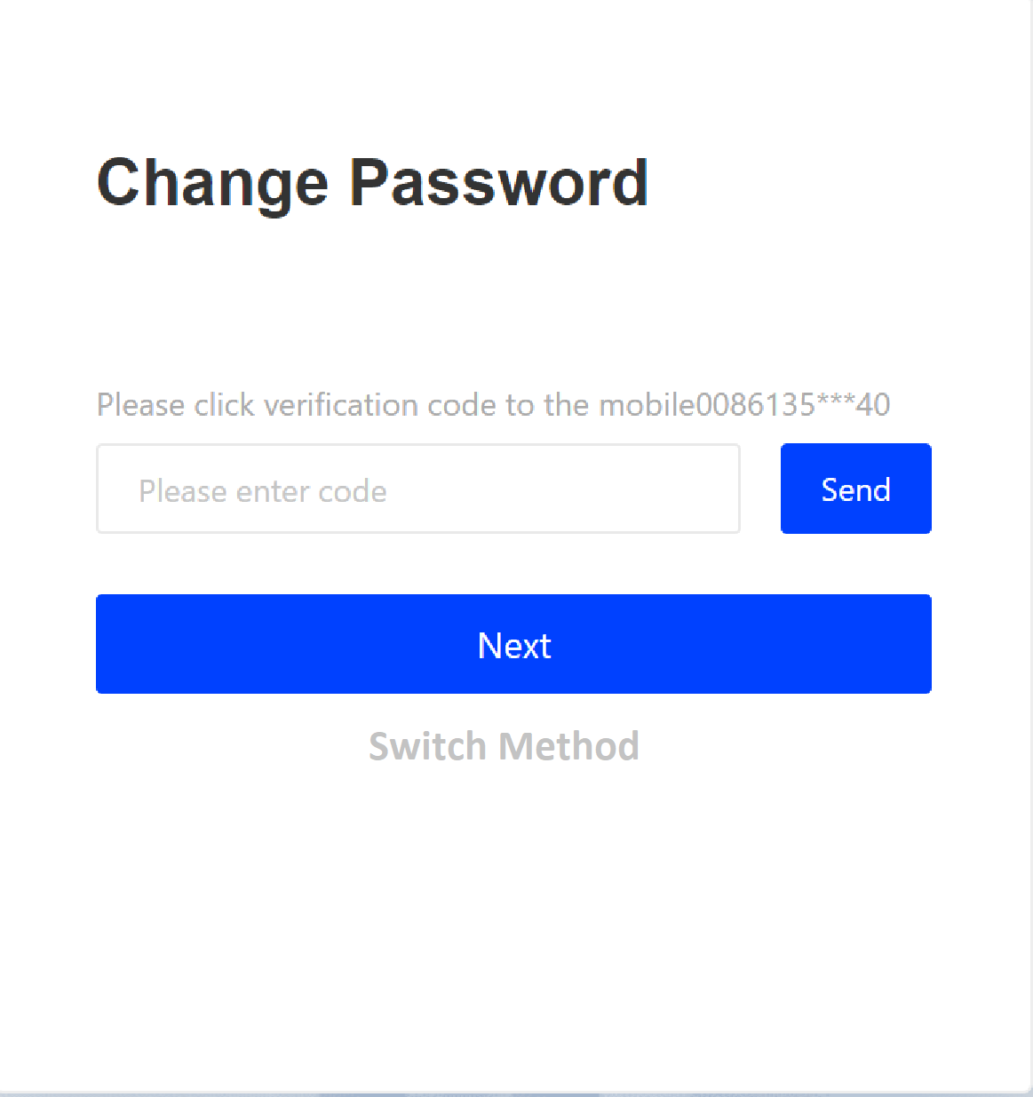Click the blue Next submission bar
The width and height of the screenshot is (1033, 1097).
tap(513, 644)
